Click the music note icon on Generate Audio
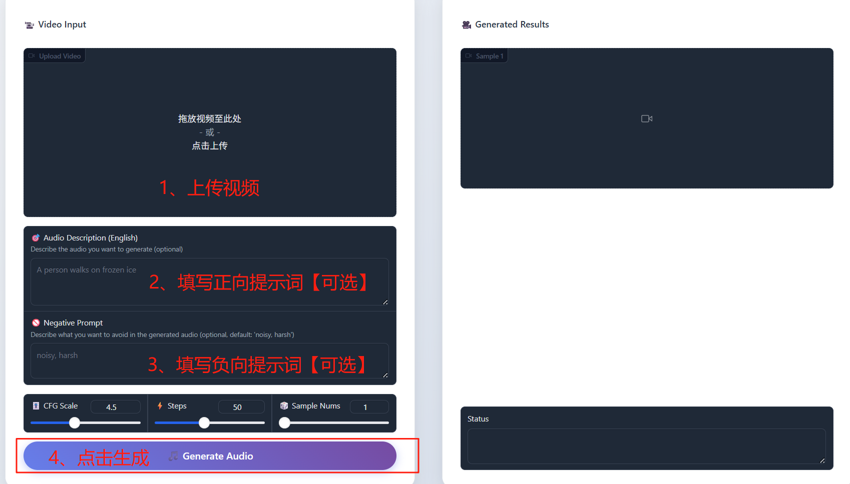 (173, 456)
